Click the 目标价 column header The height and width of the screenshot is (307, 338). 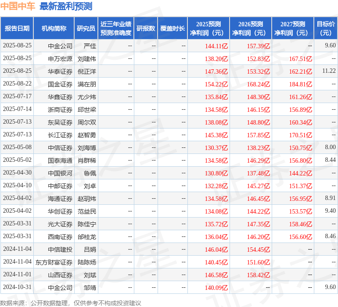pos(326,28)
